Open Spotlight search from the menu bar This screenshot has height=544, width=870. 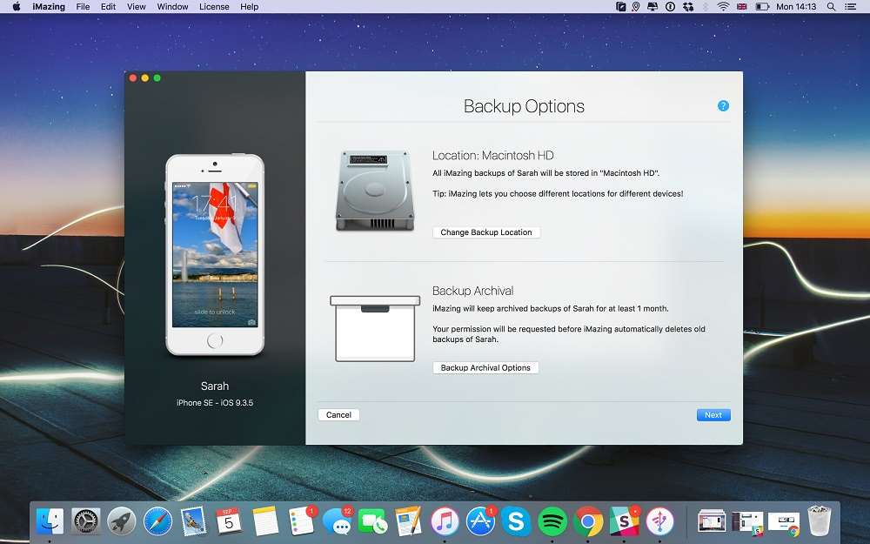click(x=832, y=6)
